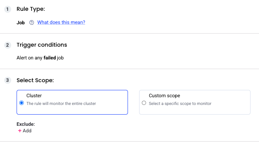Click the "Alert on any failed job" text
Image resolution: width=259 pixels, height=142 pixels.
pyautogui.click(x=40, y=58)
